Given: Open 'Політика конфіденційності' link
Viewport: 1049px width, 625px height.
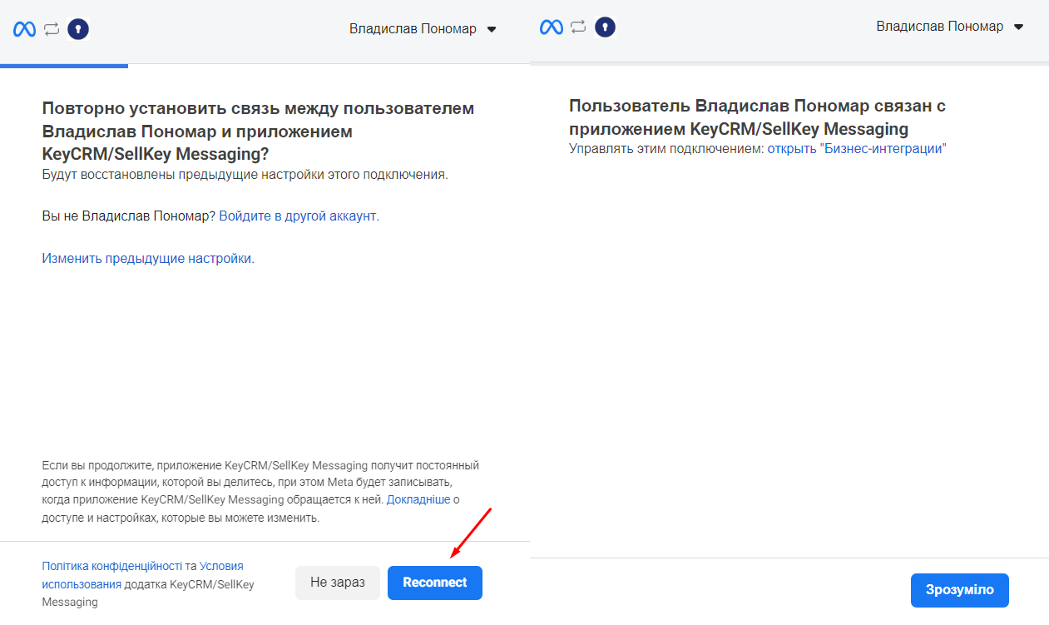Looking at the screenshot, I should pos(112,566).
